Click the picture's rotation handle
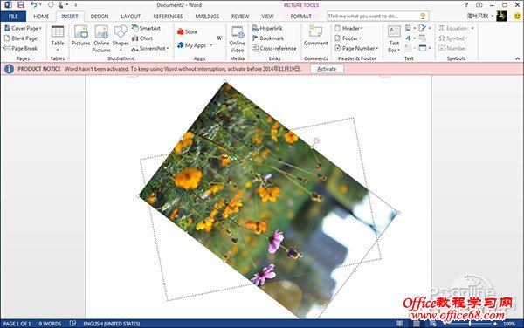The image size is (524, 328). pos(316,140)
